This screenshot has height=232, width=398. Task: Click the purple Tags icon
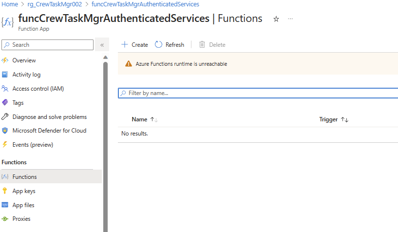coord(5,102)
